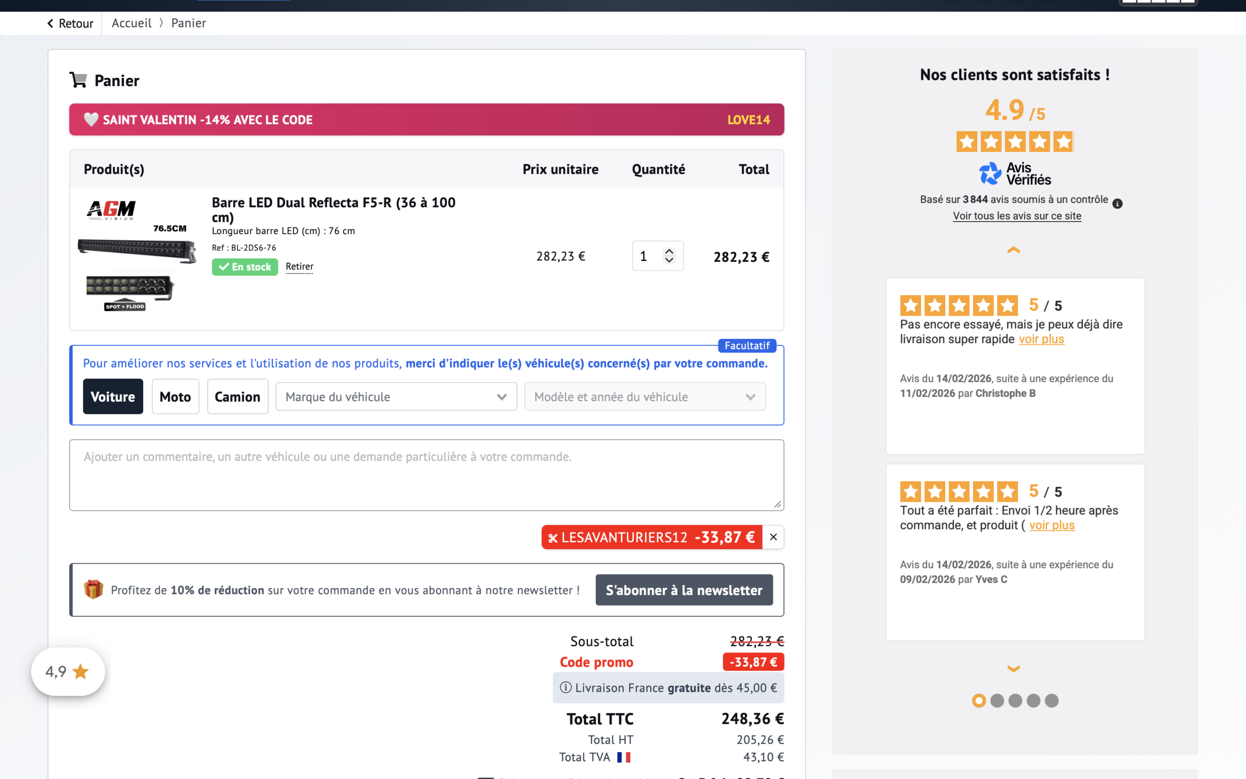Click the Avis Vérifiés logo
This screenshot has height=779, width=1246.
tap(1014, 174)
